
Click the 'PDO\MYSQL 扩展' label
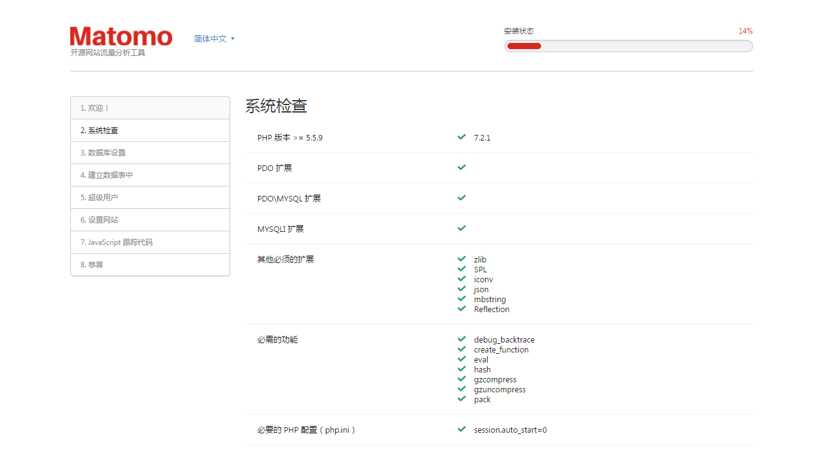coord(289,199)
